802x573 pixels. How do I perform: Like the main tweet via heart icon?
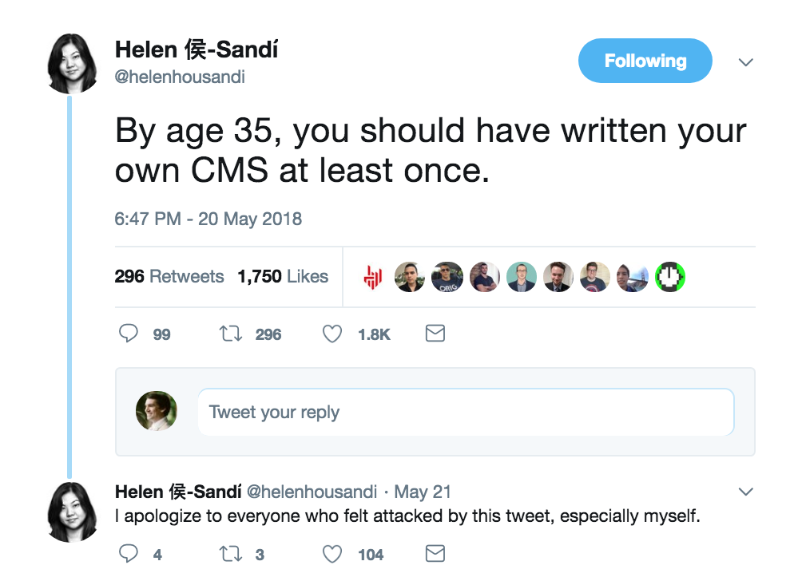(332, 334)
